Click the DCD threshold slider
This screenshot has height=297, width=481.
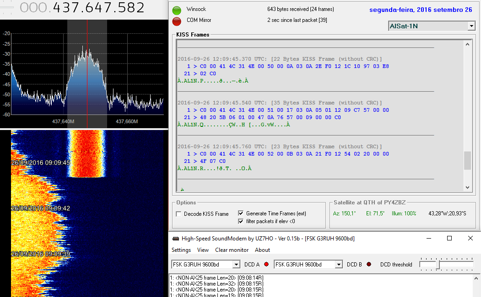tap(438, 265)
